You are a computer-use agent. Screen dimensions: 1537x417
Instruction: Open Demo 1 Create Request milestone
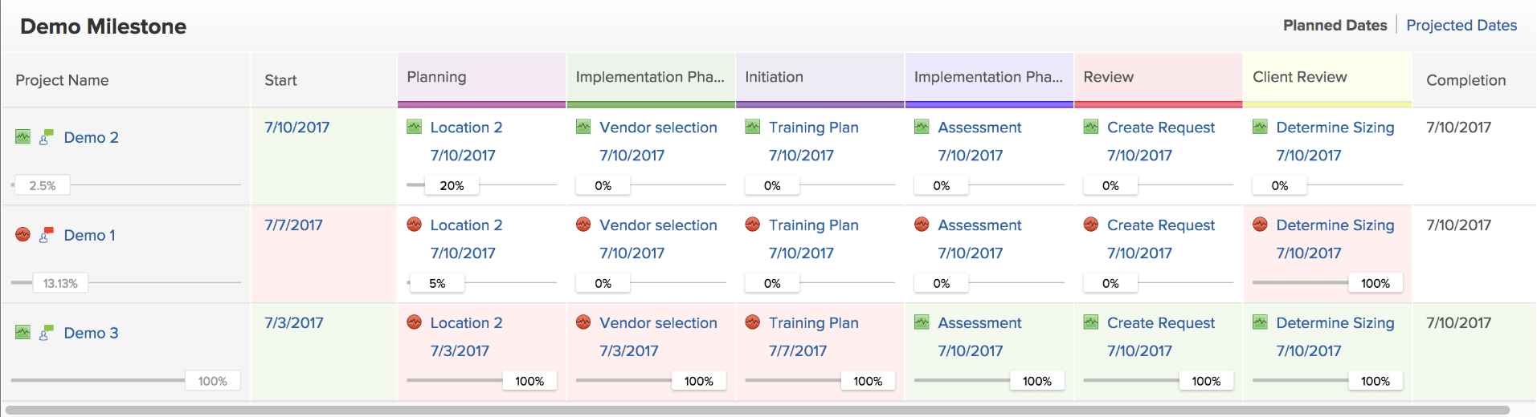coord(1160,225)
